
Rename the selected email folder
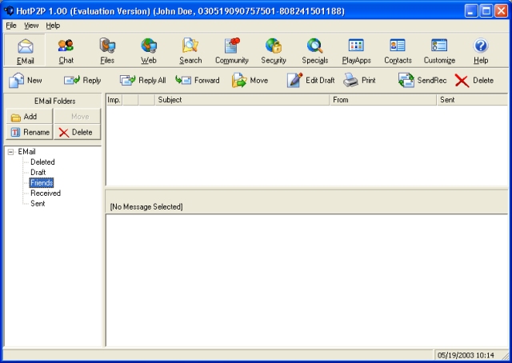click(29, 132)
